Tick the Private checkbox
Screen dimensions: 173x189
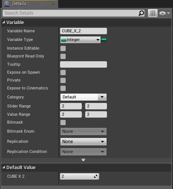coord(63,80)
